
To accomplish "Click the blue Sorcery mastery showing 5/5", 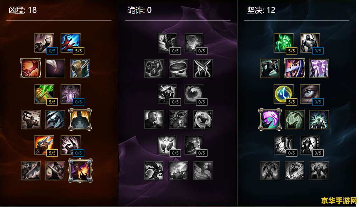I will pyautogui.click(x=71, y=43).
